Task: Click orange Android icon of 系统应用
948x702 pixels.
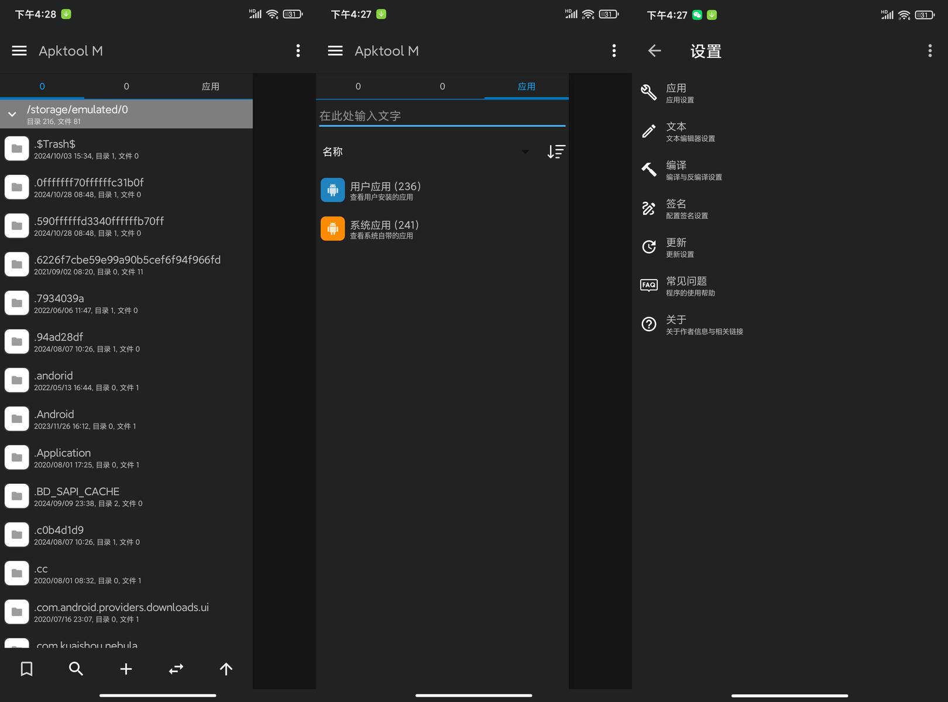Action: point(333,229)
